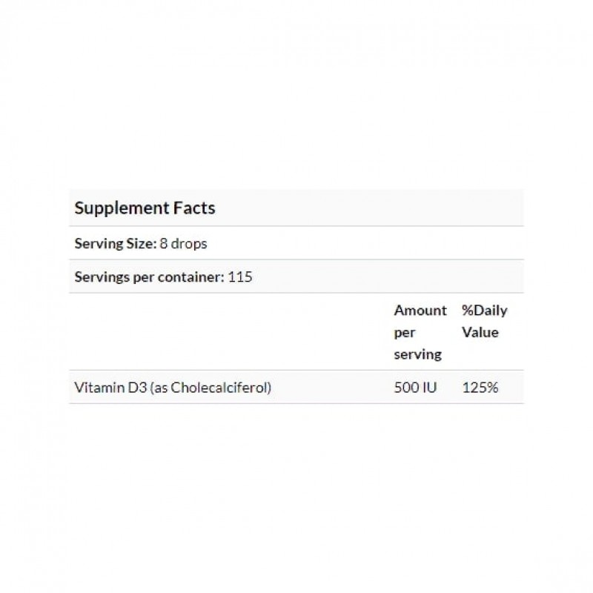Click the number 8 in serving size
593x593 pixels.
coord(163,244)
